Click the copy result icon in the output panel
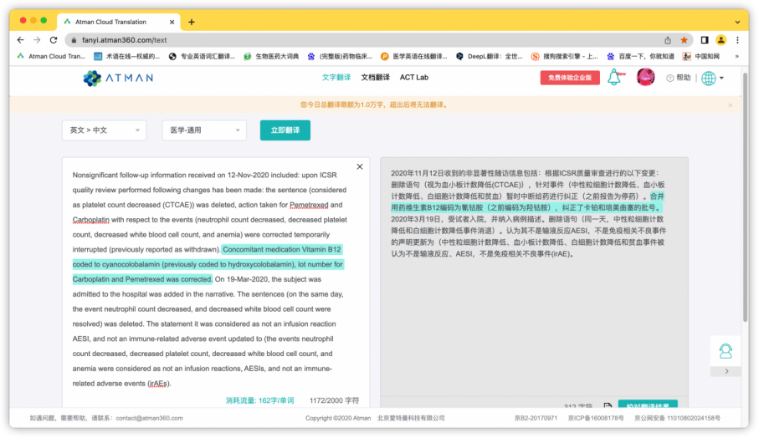 [608, 405]
